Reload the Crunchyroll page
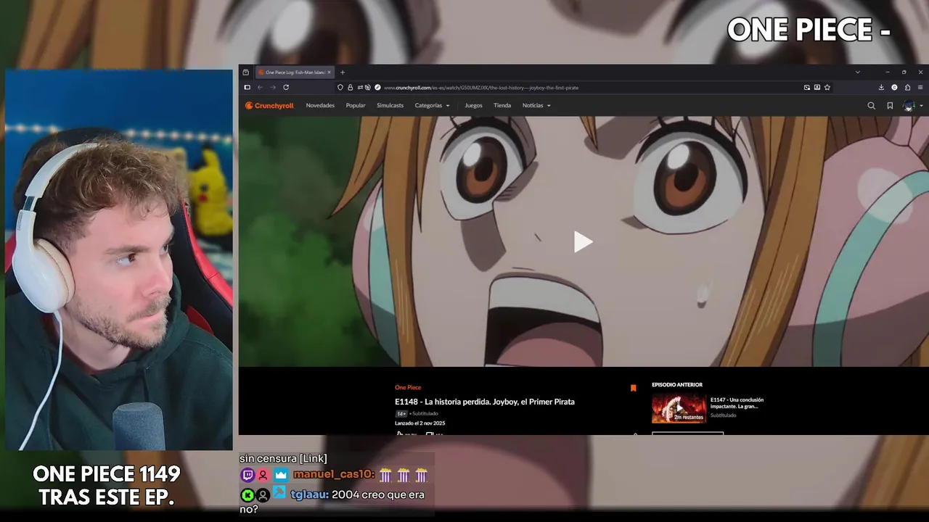The image size is (929, 522). tap(286, 88)
